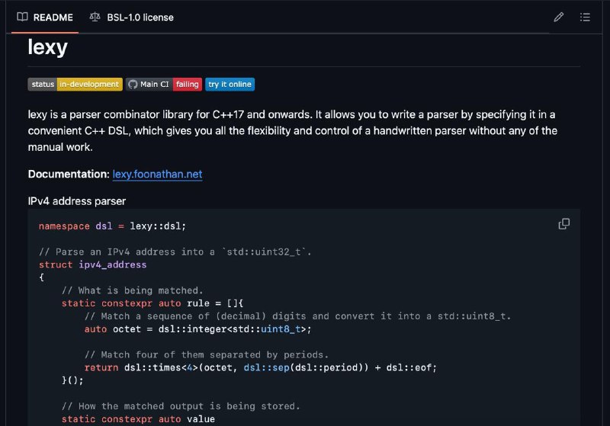This screenshot has height=426, width=610.
Task: Click the static constexpr auto rule line
Action: pos(152,303)
